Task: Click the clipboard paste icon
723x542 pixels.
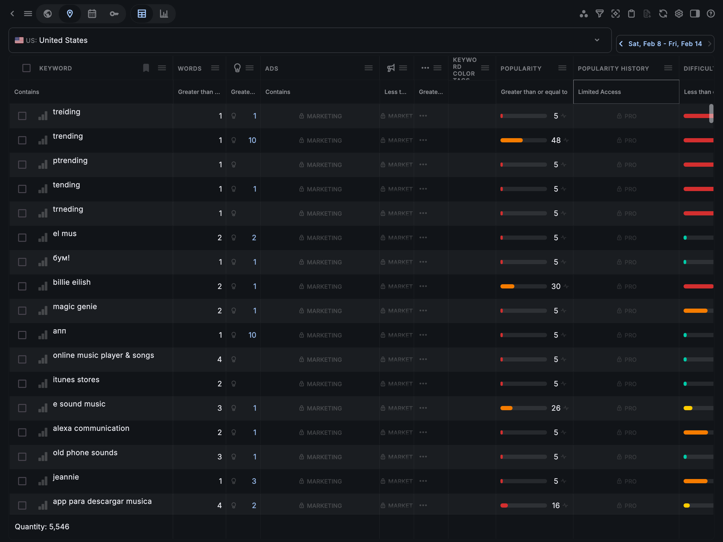Action: [631, 14]
